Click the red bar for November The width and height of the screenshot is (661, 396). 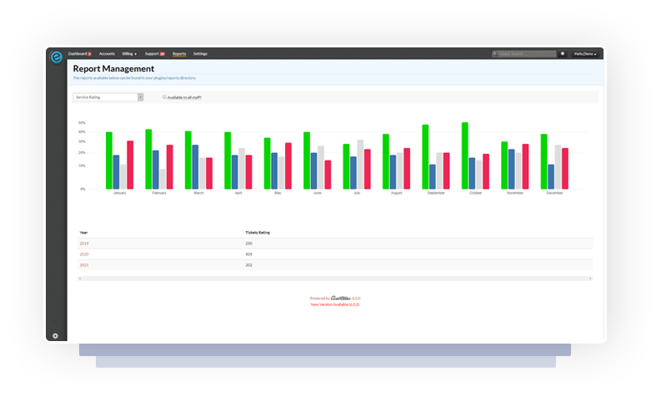(525, 166)
